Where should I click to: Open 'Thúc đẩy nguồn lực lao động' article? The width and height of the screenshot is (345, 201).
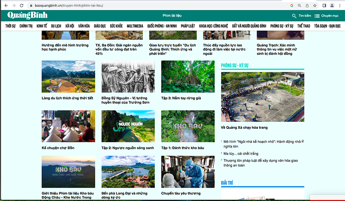pyautogui.click(x=224, y=49)
